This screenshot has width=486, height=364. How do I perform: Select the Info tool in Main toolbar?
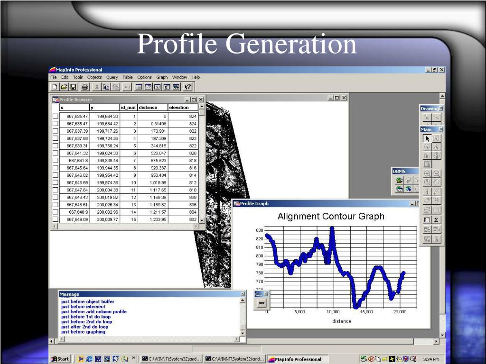pyautogui.click(x=427, y=192)
